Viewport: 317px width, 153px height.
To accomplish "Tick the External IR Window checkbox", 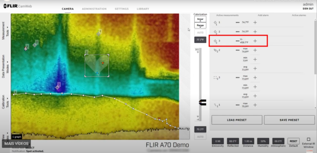I will point(308,139).
